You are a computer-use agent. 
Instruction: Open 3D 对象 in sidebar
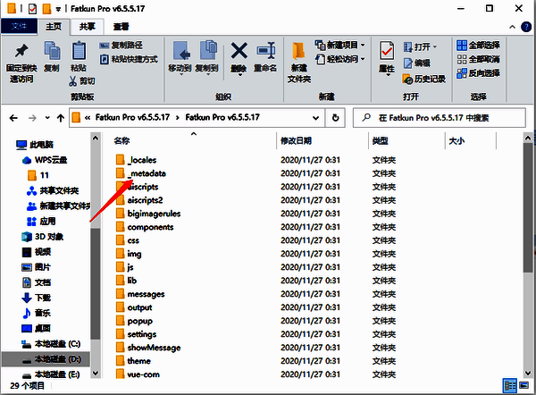point(42,237)
